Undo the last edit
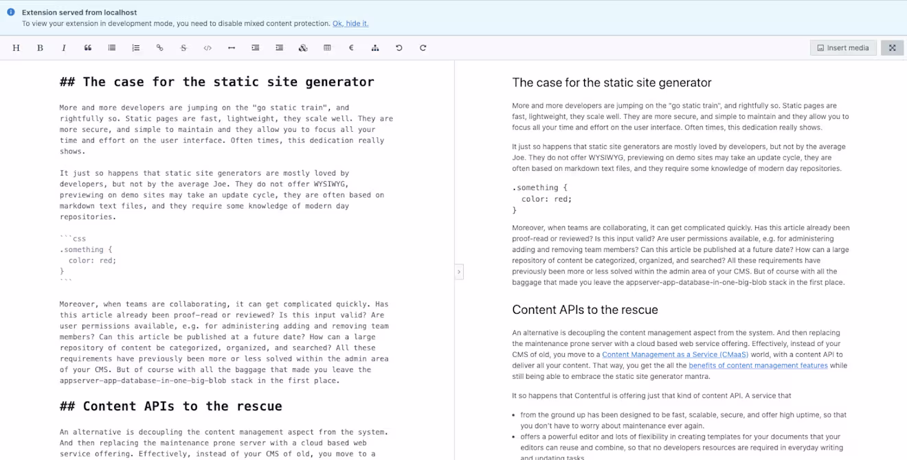The width and height of the screenshot is (907, 460). coord(399,48)
